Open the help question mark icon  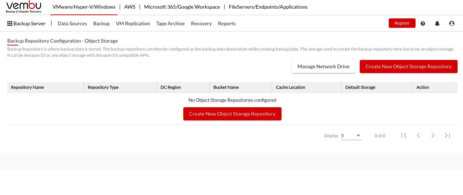423,23
